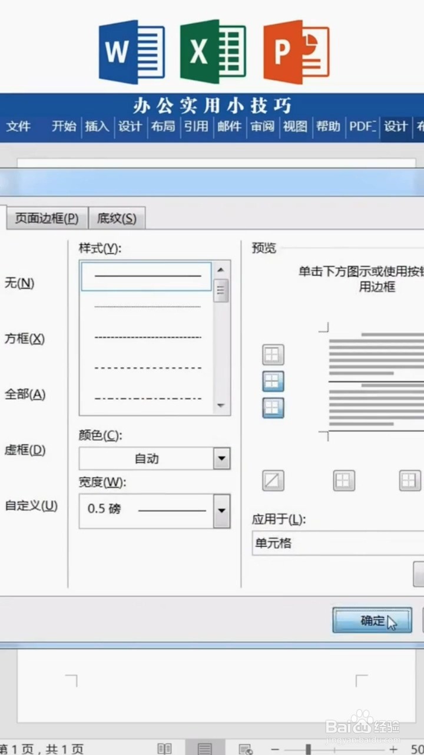The width and height of the screenshot is (424, 755).
Task: Toggle the left border button under preview
Action: [344, 481]
